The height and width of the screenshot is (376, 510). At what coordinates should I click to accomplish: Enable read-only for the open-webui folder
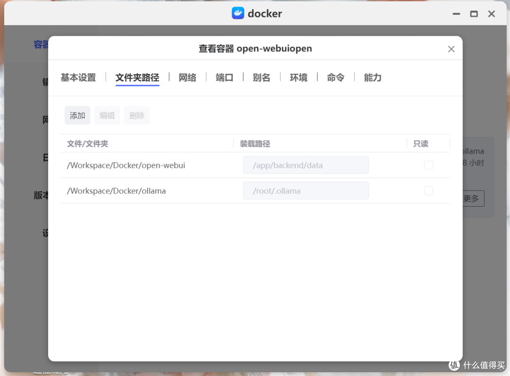(x=428, y=165)
